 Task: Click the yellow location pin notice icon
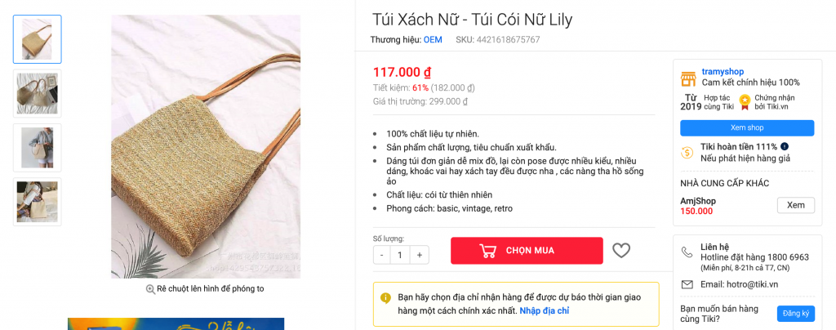(x=385, y=298)
